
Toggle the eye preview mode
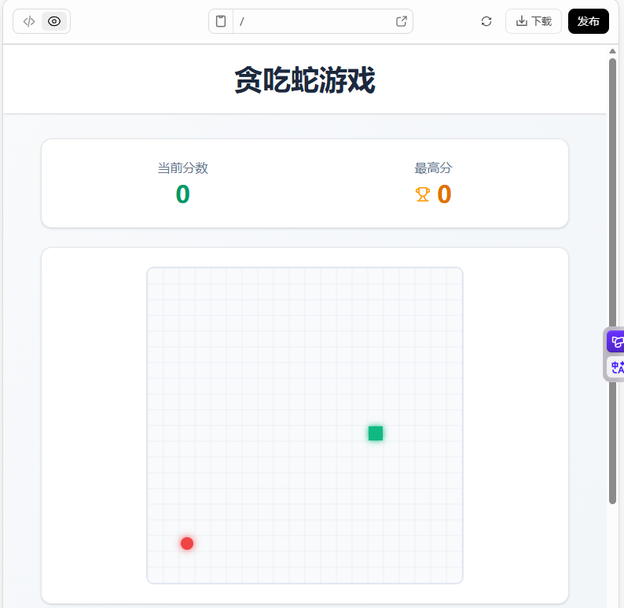point(54,21)
